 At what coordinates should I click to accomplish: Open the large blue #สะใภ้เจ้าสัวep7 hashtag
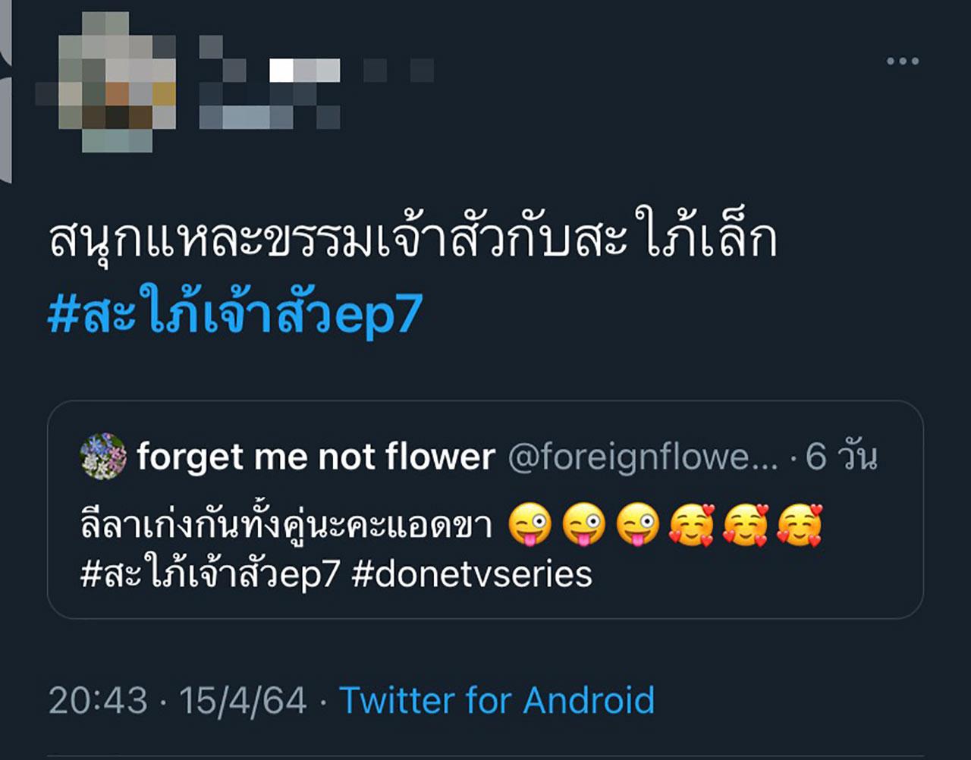click(x=234, y=315)
